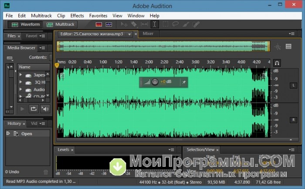Open Editor panel options menu
The image size is (305, 189).
pos(291,34)
